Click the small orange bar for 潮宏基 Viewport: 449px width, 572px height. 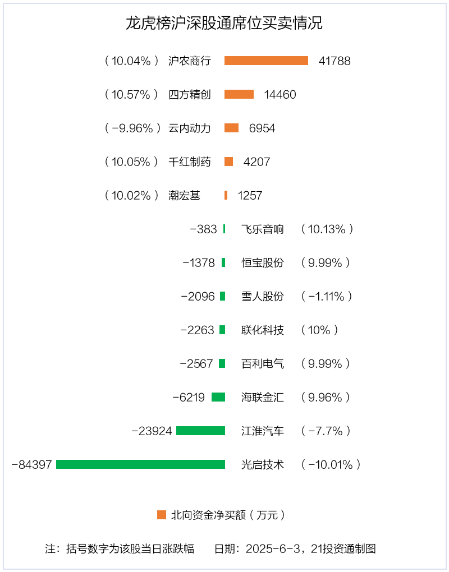tap(226, 195)
